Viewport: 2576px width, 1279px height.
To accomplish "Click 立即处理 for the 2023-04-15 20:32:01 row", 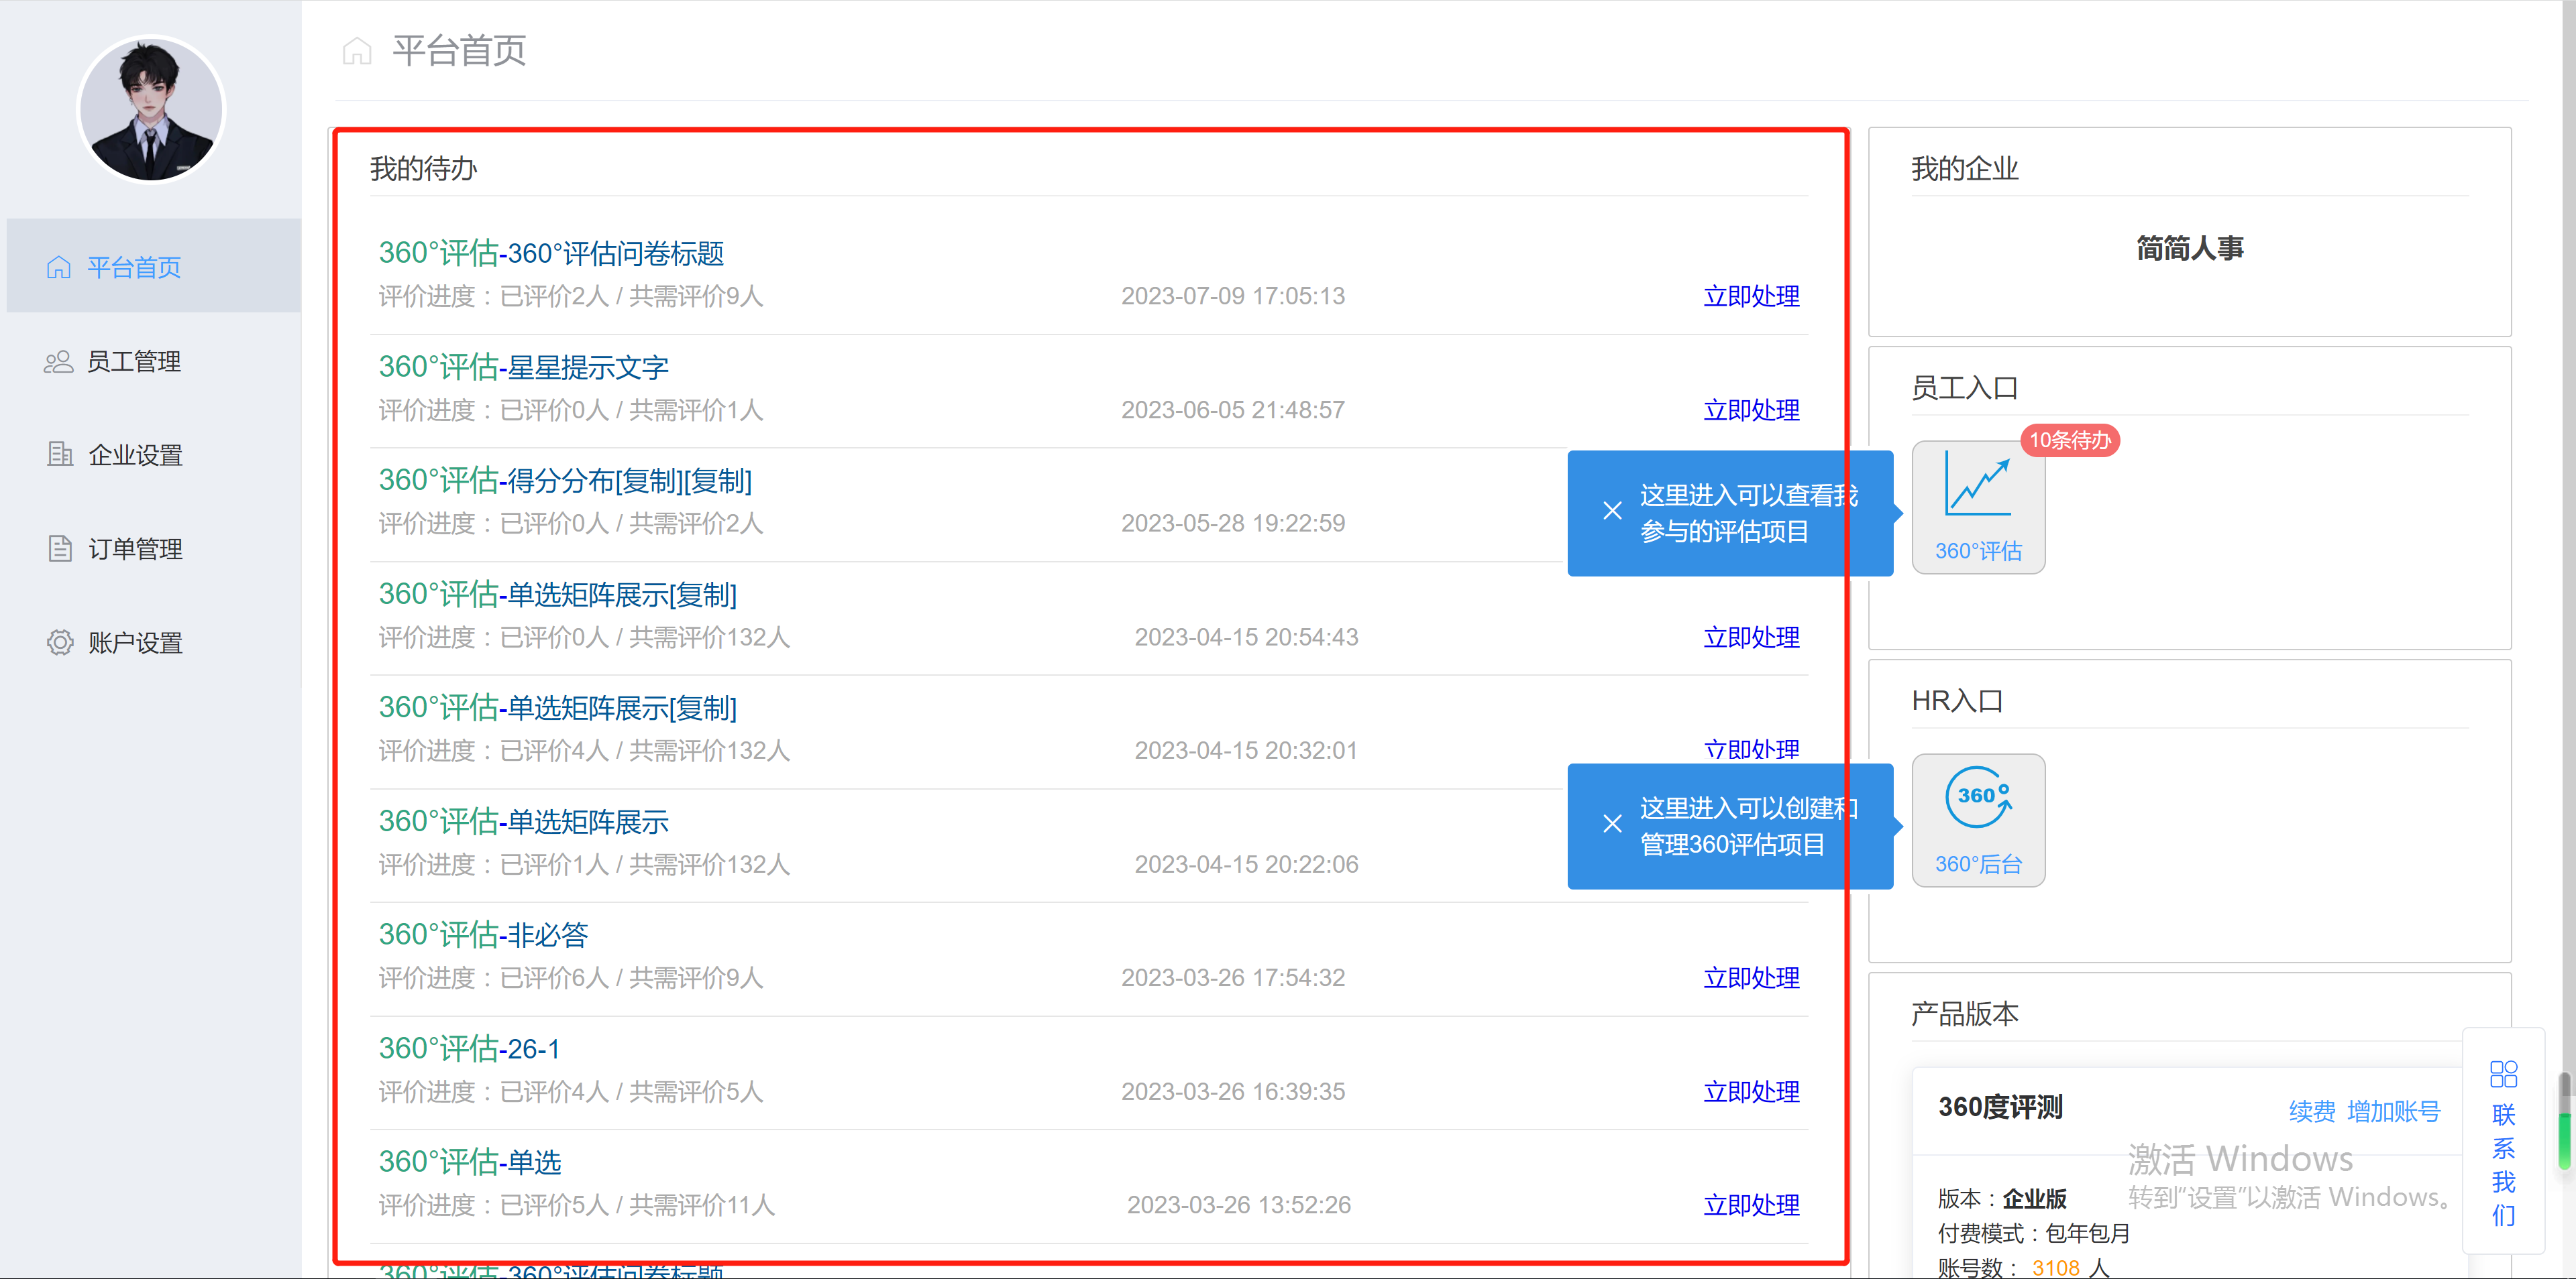I will [x=1751, y=749].
